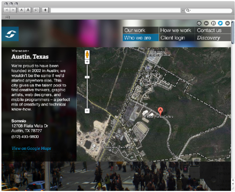Screen dimensions: 235x192
Task: Open the bookmarks book icon
Action: click(8, 17)
